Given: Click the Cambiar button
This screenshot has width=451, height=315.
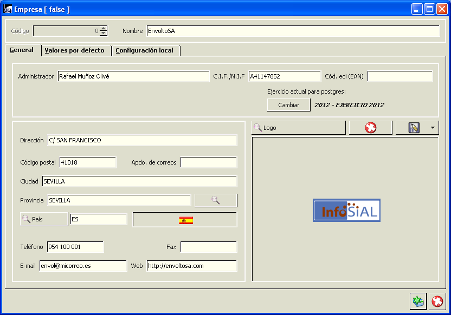Looking at the screenshot, I should (289, 105).
